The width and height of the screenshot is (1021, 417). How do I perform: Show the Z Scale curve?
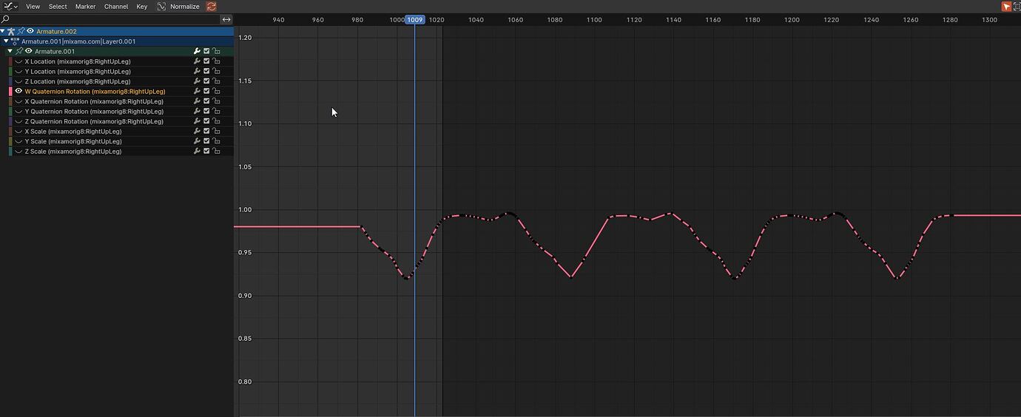click(18, 152)
